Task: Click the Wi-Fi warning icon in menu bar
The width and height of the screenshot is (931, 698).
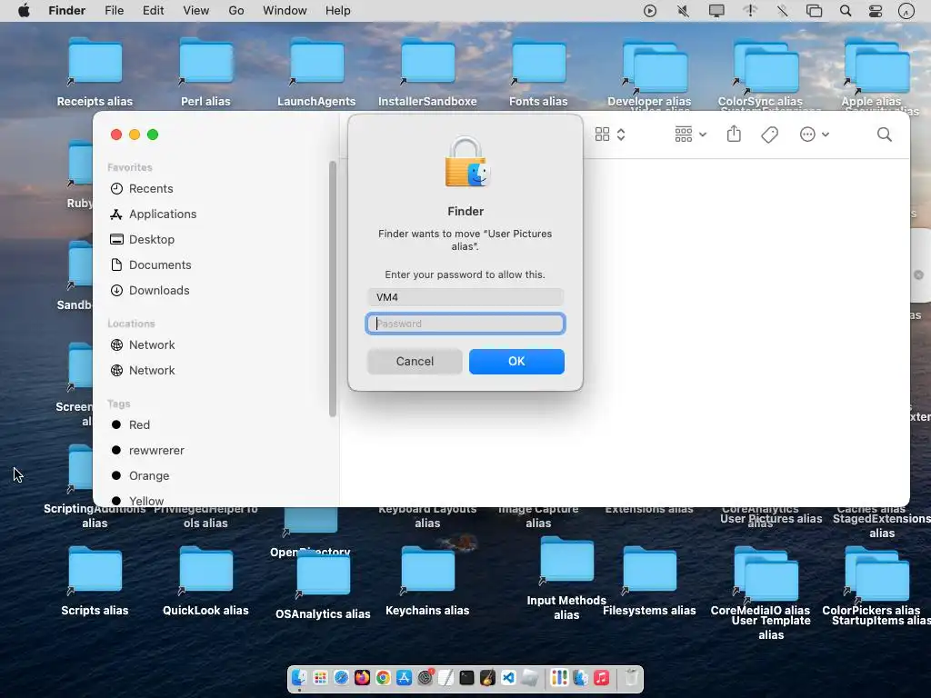Action: pyautogui.click(x=750, y=11)
